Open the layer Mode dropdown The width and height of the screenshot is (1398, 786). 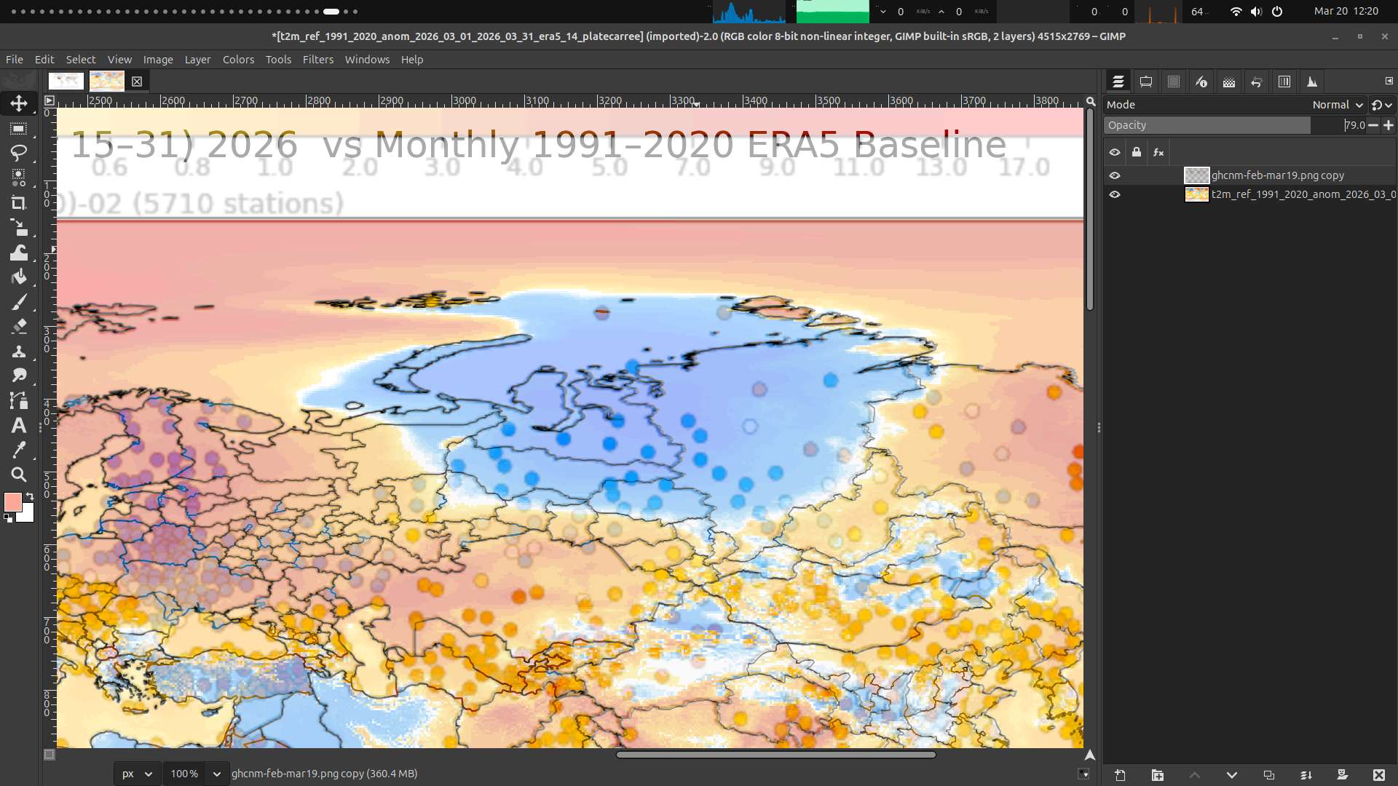1338,105
